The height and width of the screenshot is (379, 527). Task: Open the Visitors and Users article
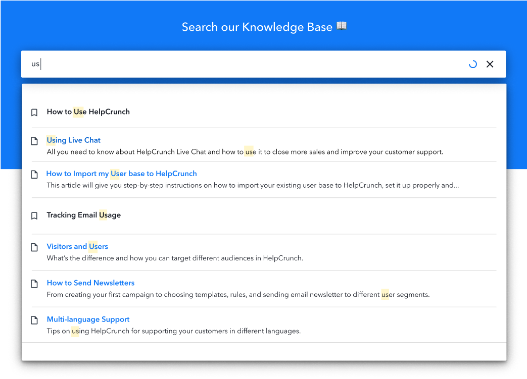(77, 246)
